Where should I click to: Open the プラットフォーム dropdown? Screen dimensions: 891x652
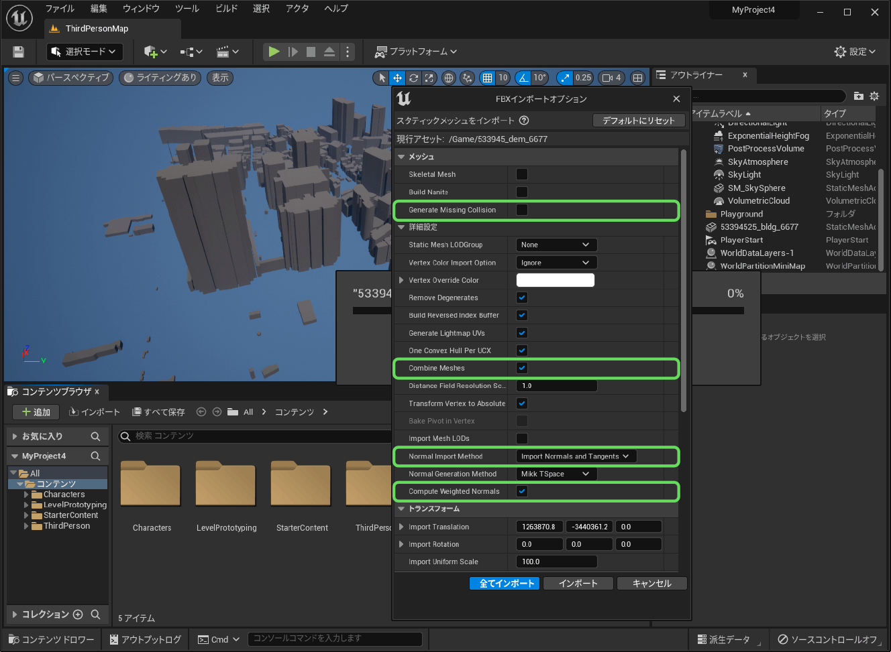pyautogui.click(x=415, y=52)
